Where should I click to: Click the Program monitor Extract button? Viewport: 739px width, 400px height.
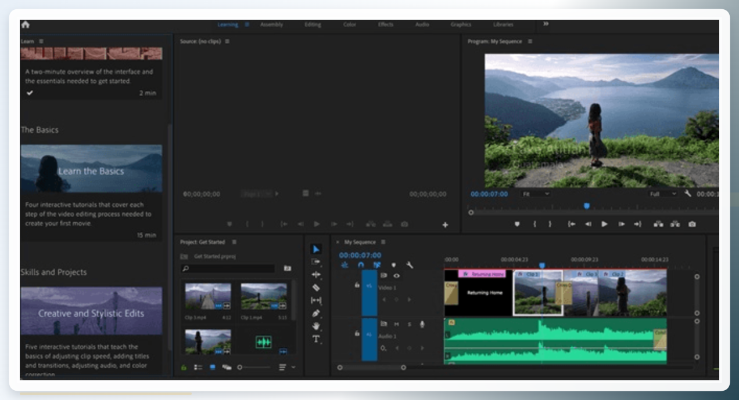click(675, 224)
